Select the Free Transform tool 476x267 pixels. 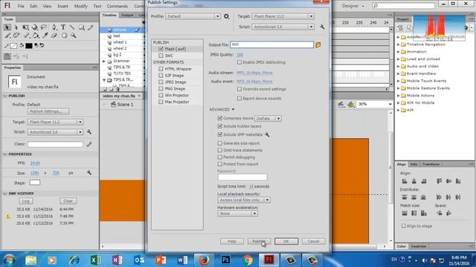point(25,27)
